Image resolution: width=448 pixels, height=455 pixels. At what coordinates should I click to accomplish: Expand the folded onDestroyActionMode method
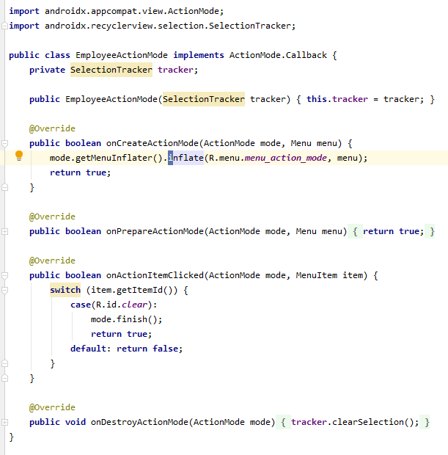[4, 422]
